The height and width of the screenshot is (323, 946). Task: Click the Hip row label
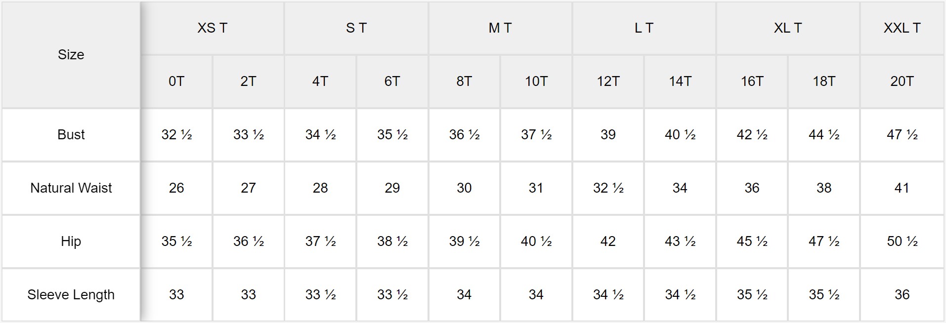point(71,242)
